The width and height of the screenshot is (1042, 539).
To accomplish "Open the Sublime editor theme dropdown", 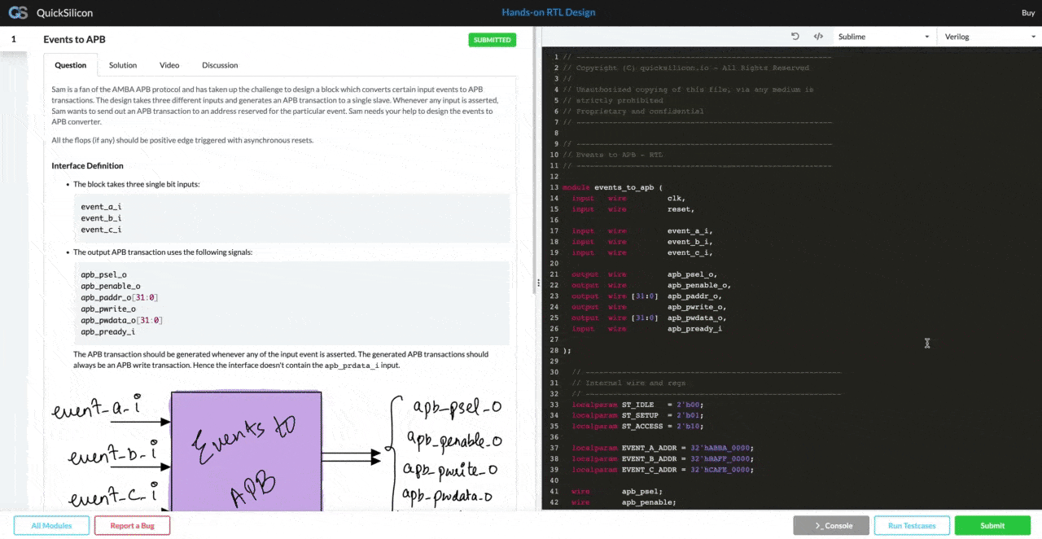I will point(883,37).
